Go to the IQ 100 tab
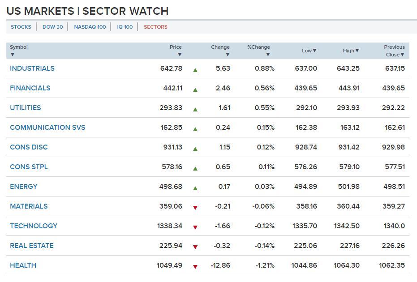This screenshot has height=282, width=417. tap(125, 27)
